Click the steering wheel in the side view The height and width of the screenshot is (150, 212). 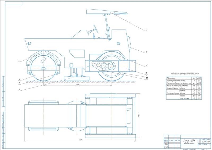96,29
